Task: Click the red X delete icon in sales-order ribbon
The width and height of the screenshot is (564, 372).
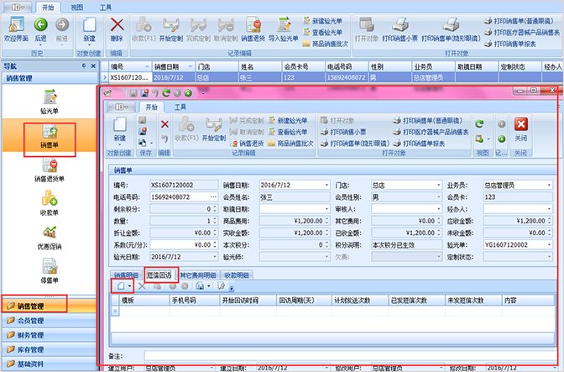Action: click(x=164, y=124)
